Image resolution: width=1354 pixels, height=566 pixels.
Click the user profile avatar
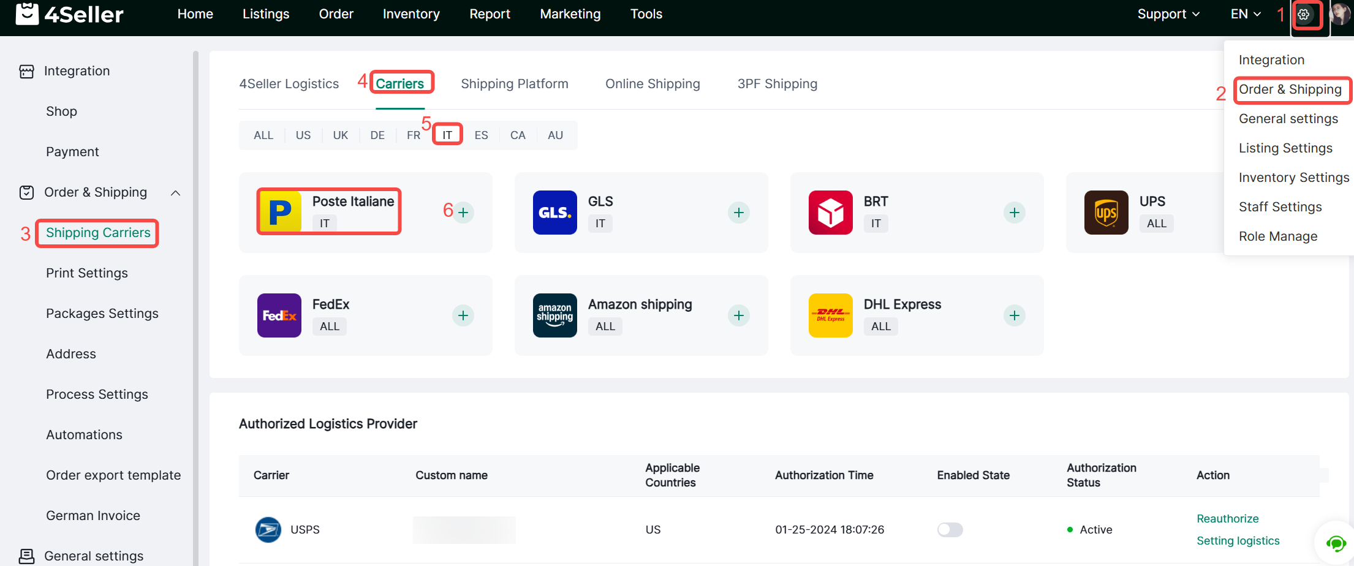pyautogui.click(x=1341, y=14)
